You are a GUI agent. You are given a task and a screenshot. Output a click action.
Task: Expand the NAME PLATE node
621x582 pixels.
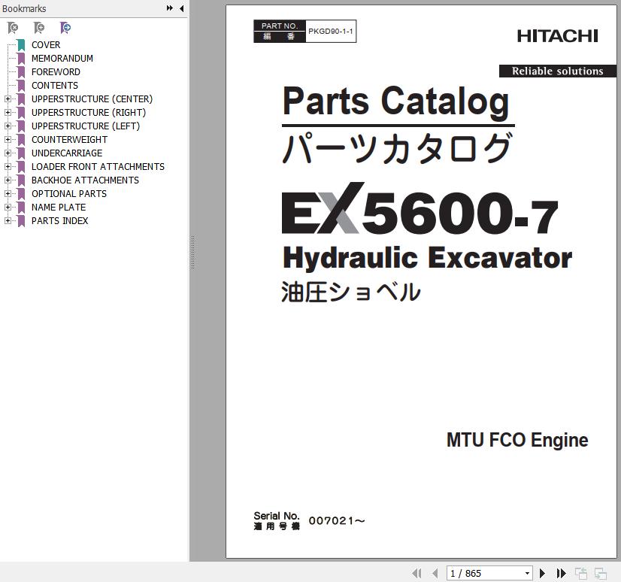(x=8, y=208)
